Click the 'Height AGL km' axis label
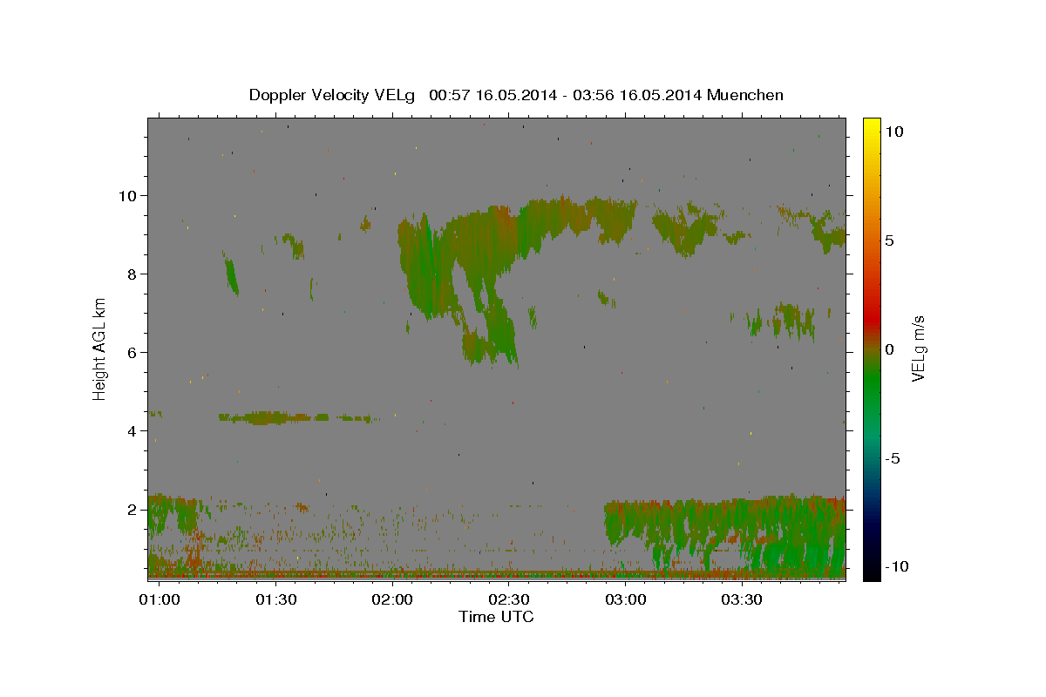 coord(100,348)
